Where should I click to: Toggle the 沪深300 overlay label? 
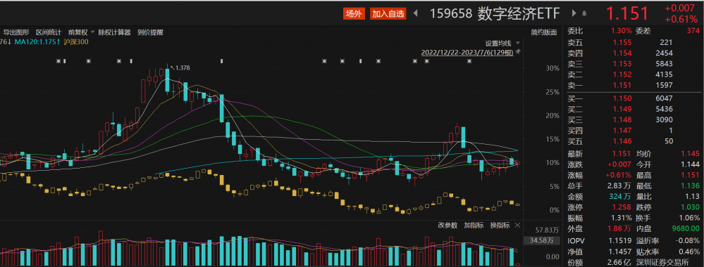pyautogui.click(x=75, y=41)
